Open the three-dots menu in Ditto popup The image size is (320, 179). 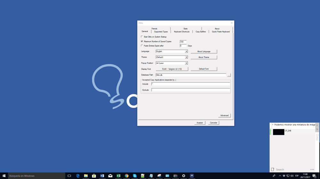point(312,169)
